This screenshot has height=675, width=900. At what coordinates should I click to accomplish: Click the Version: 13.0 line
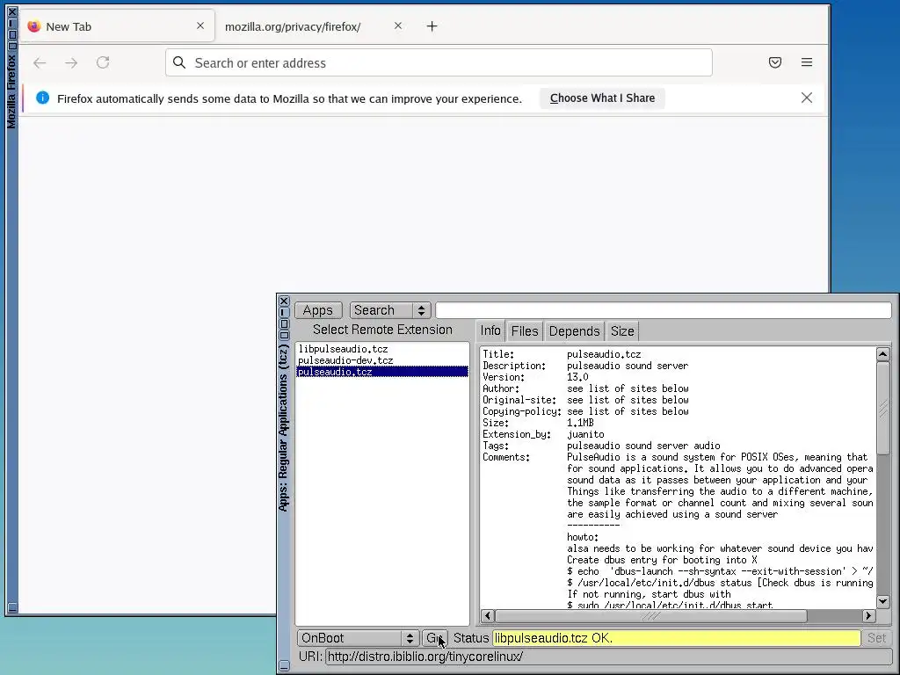point(535,377)
